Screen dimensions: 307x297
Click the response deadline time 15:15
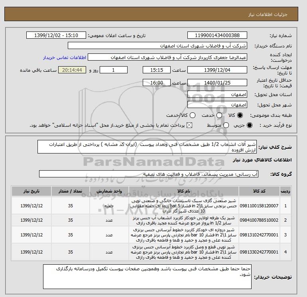[157, 70]
